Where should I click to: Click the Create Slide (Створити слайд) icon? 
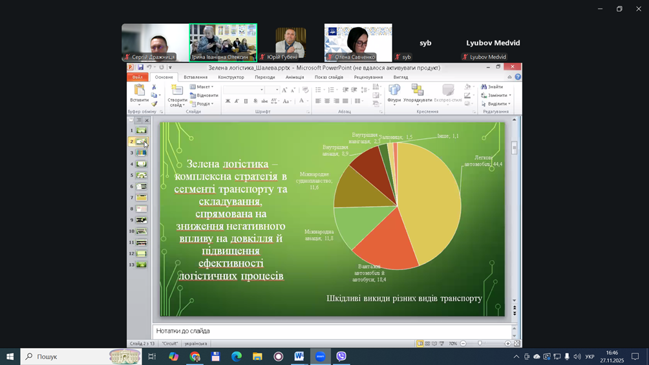(x=176, y=90)
